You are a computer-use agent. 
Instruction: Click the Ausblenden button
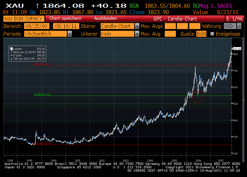[x=105, y=18]
